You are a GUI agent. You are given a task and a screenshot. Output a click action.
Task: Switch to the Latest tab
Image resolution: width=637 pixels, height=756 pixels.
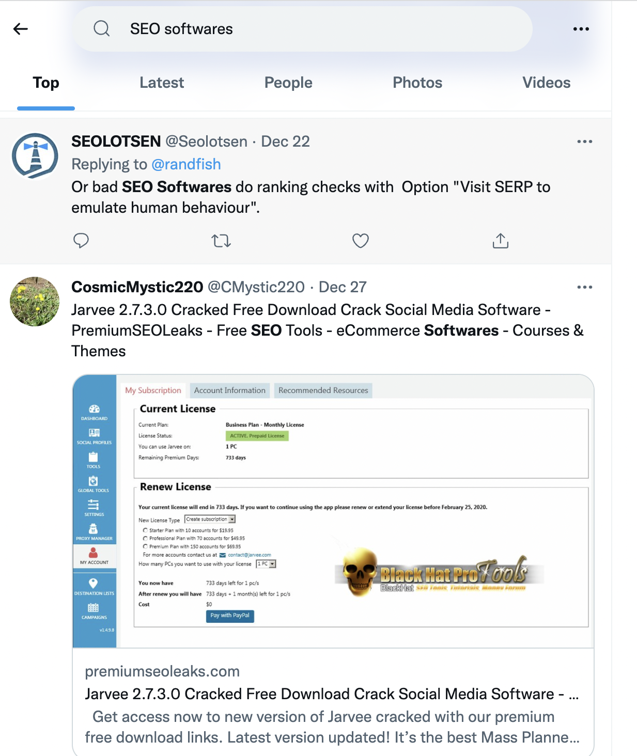(x=162, y=83)
